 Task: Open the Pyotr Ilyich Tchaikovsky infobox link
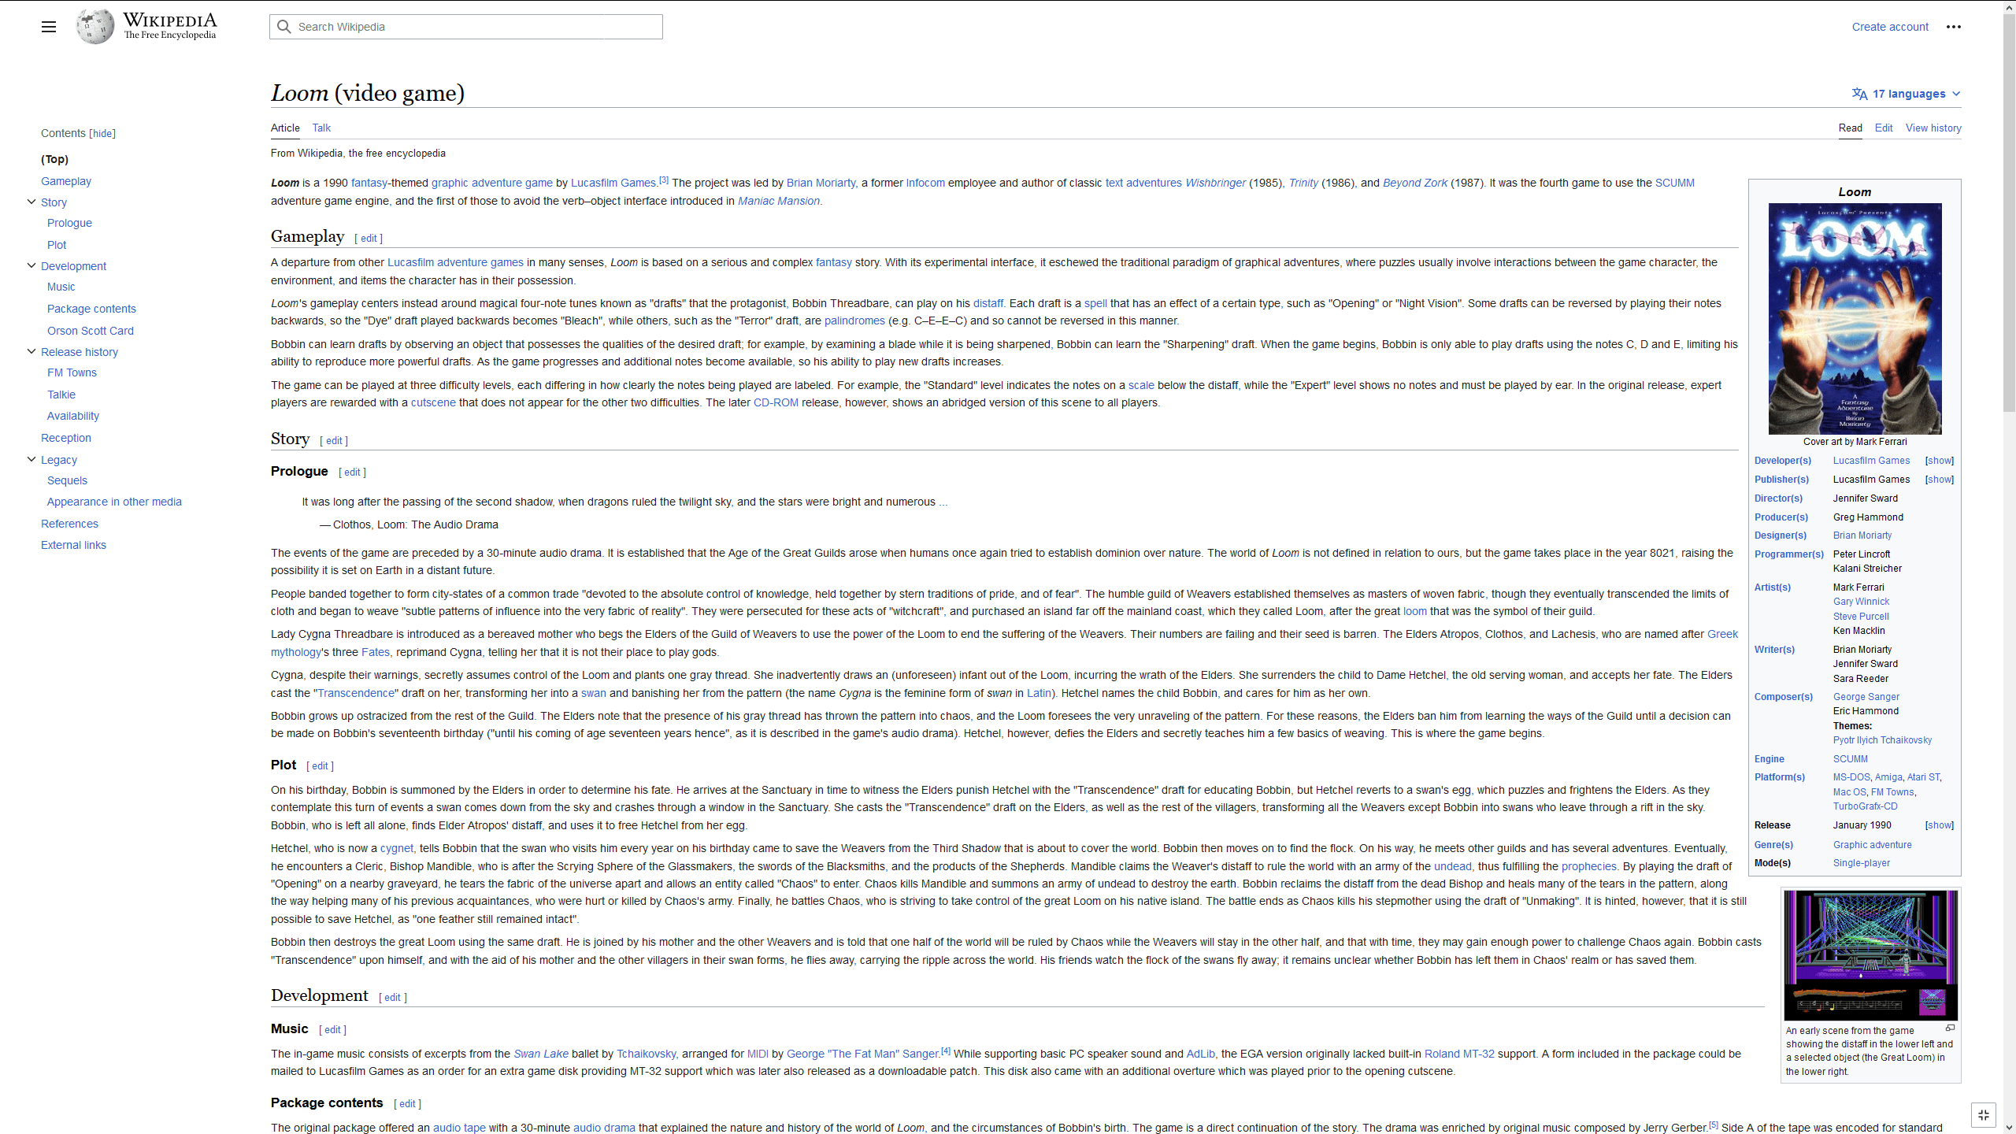[1882, 740]
